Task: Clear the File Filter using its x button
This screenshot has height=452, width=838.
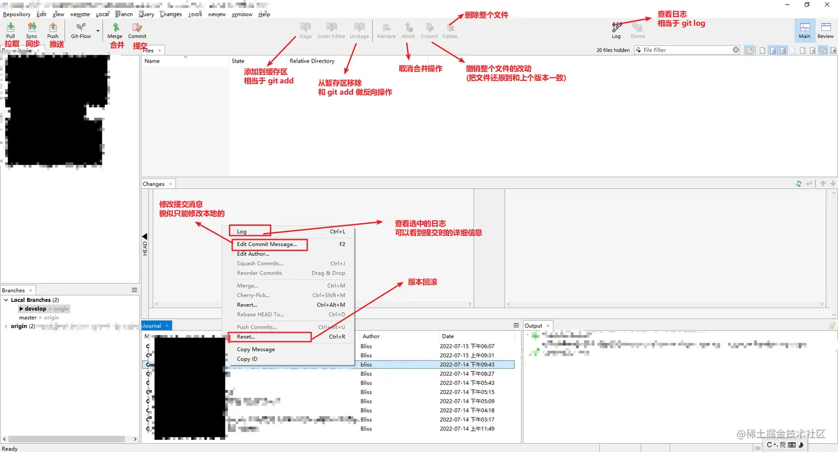Action: pyautogui.click(x=736, y=50)
